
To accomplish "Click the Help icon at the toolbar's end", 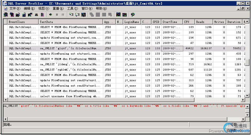I will click(x=133, y=15).
